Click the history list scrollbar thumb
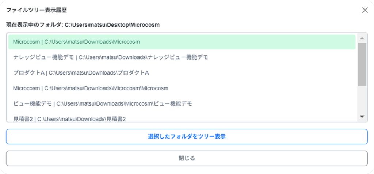The image size is (374, 174). (x=362, y=64)
